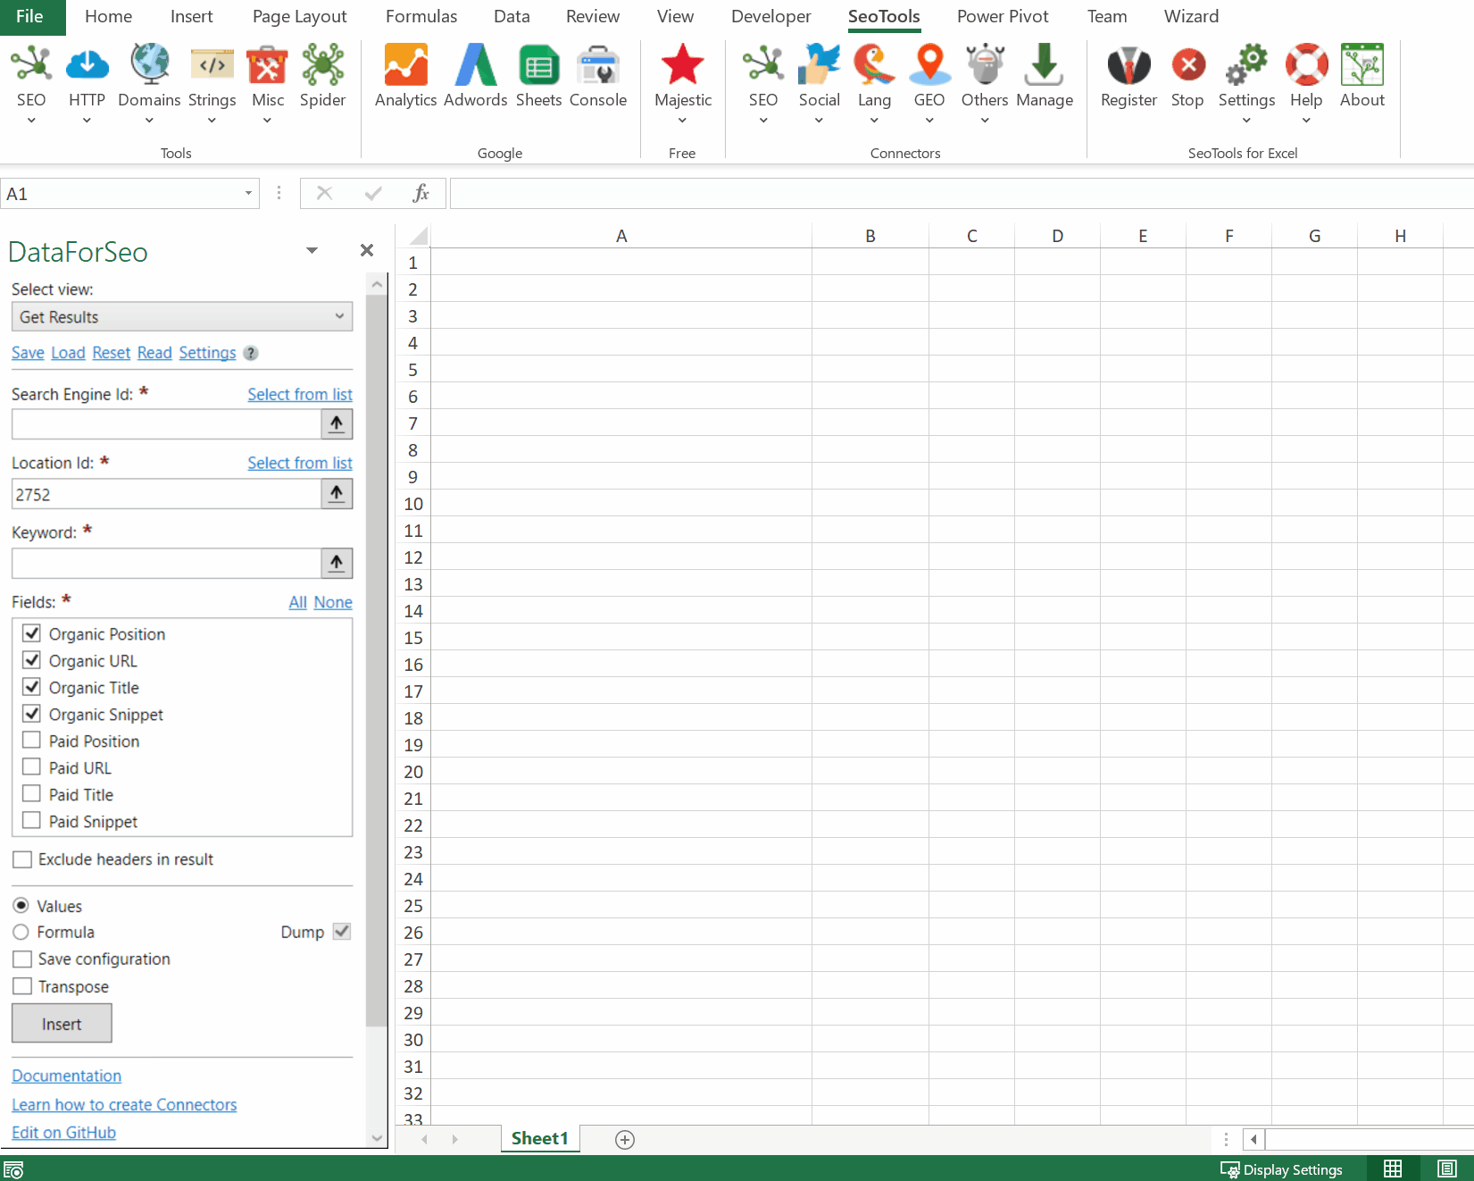1474x1181 pixels.
Task: Open GEO connectors pin icon
Action: [x=929, y=64]
